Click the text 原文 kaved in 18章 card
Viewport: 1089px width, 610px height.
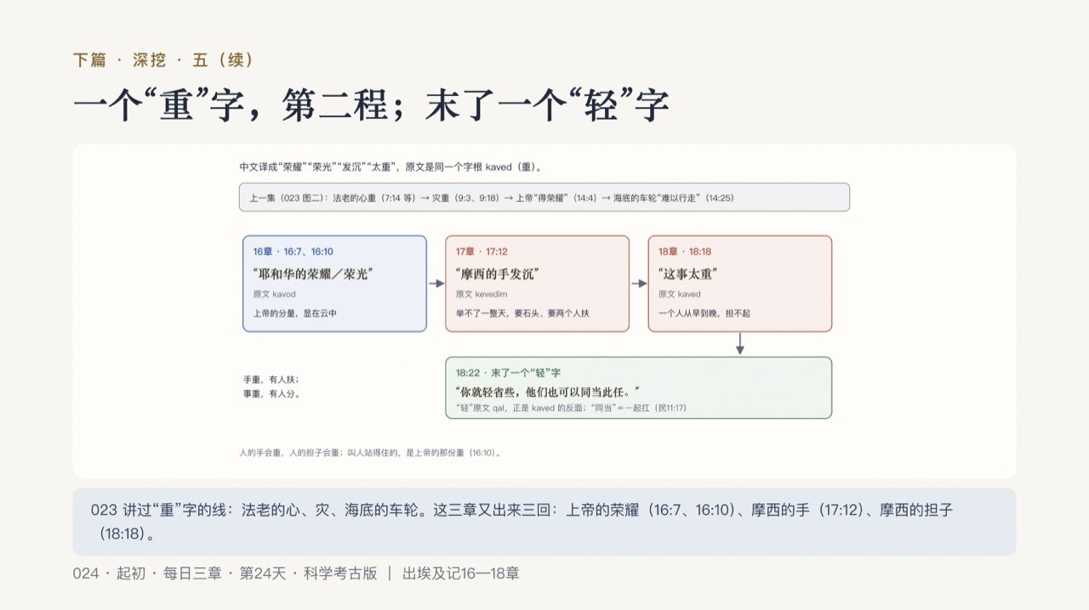point(680,294)
